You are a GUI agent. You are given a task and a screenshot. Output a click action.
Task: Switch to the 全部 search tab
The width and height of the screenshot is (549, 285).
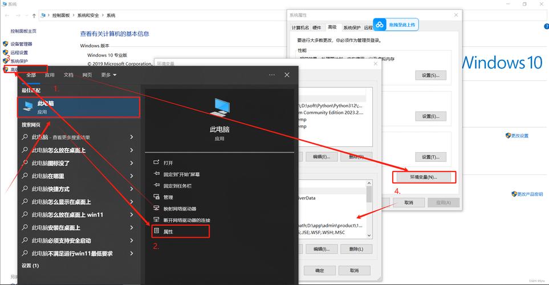[x=31, y=75]
